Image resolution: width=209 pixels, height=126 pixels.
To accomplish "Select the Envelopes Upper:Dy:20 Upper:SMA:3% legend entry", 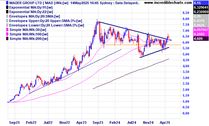I will click(x=45, y=21).
